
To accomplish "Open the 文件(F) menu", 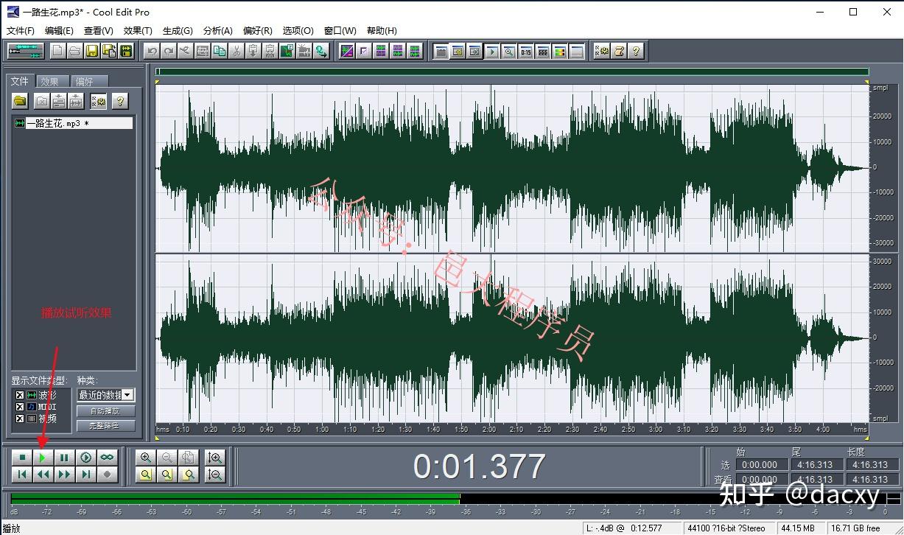I will pos(21,30).
